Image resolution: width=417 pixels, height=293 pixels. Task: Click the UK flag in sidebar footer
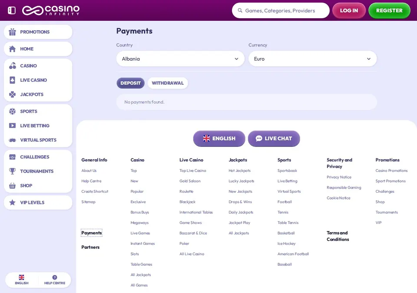[x=22, y=277]
